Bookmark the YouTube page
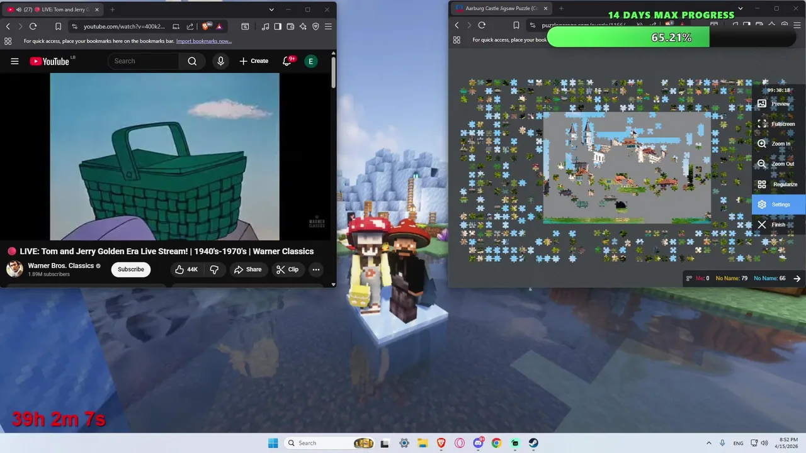Image resolution: width=806 pixels, height=453 pixels. click(58, 26)
